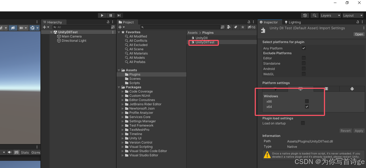Toggle Scene visibility hidden-eye icon in Scene toolbar
The height and width of the screenshot is (168, 366).
[13, 28]
